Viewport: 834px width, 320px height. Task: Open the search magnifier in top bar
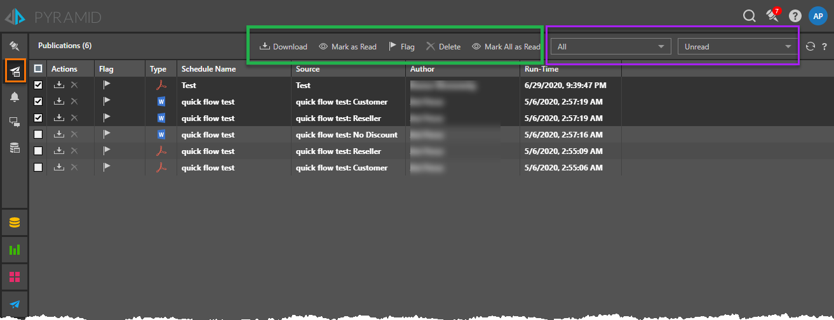(750, 16)
